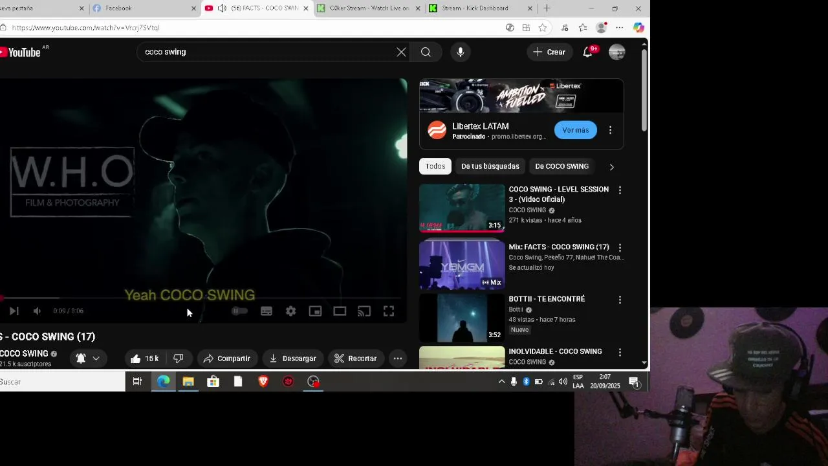828x466 pixels.
Task: Click the Crear button
Action: [549, 52]
